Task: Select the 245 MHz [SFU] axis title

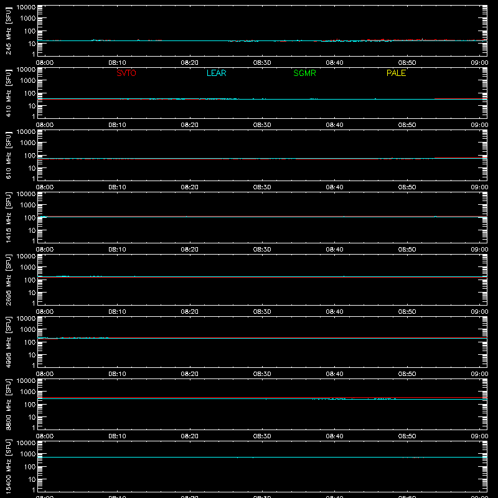Action: [9, 31]
